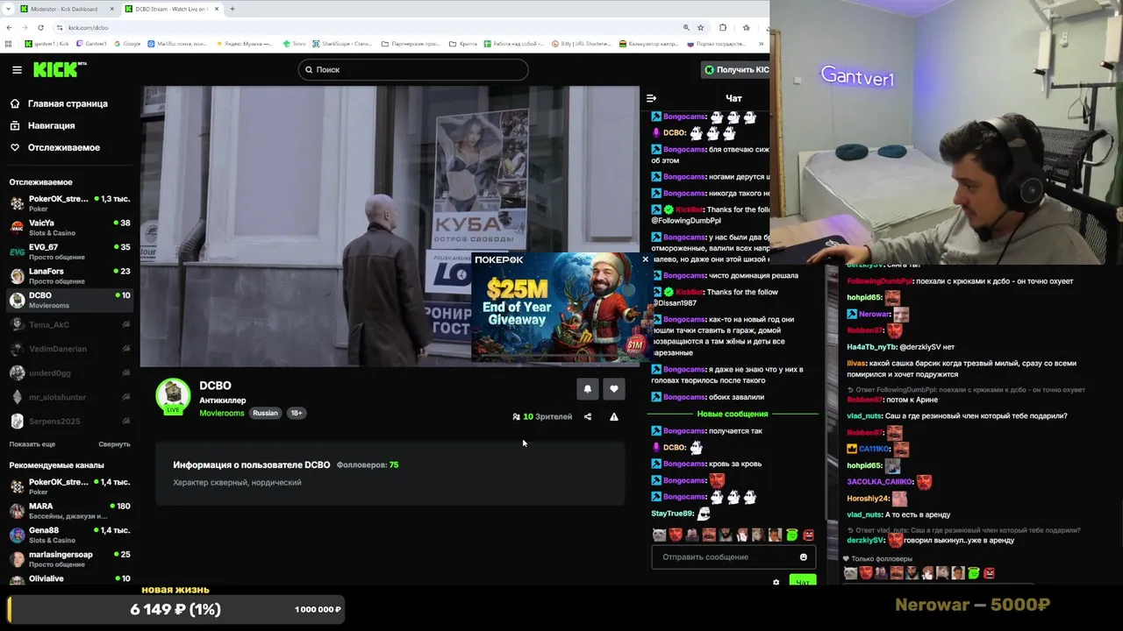Open the Kick hamburger menu
1123x631 pixels.
17,69
